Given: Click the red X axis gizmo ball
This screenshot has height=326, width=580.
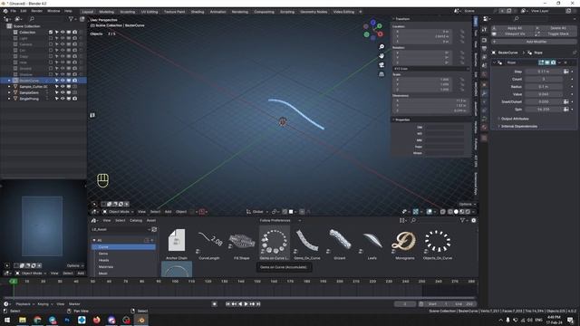Looking at the screenshot, I should 380,34.
